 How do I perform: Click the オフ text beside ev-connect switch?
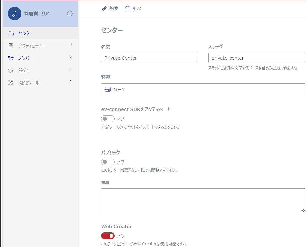pyautogui.click(x=121, y=119)
